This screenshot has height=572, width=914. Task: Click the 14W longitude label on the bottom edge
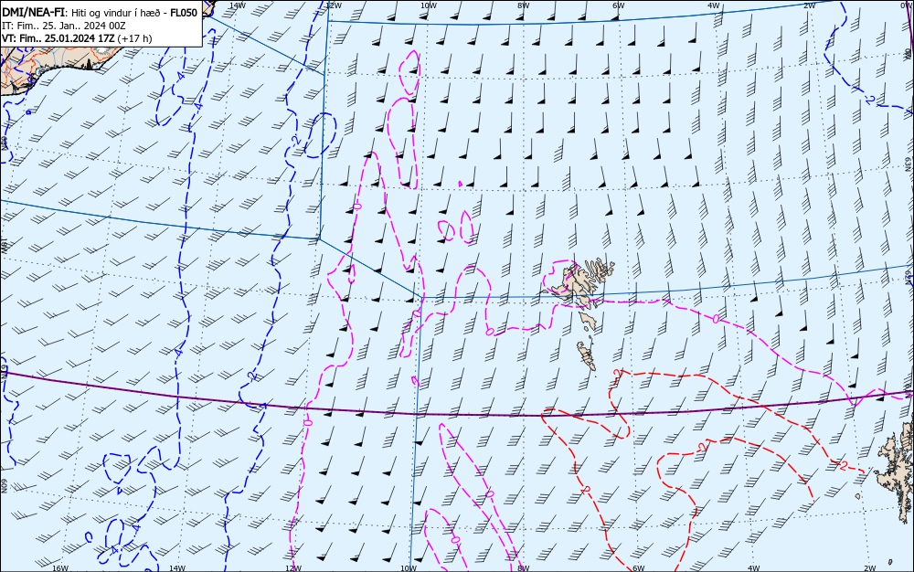coord(177,568)
